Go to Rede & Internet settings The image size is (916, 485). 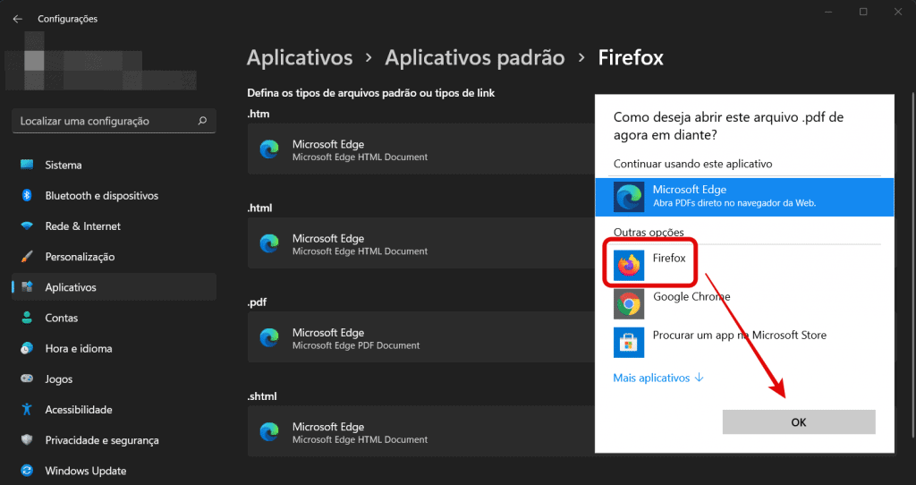point(114,226)
